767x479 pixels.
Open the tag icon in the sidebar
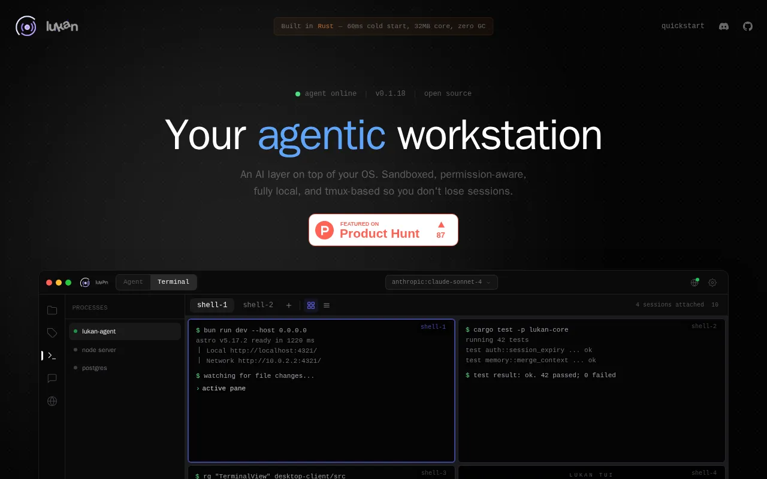(x=52, y=333)
